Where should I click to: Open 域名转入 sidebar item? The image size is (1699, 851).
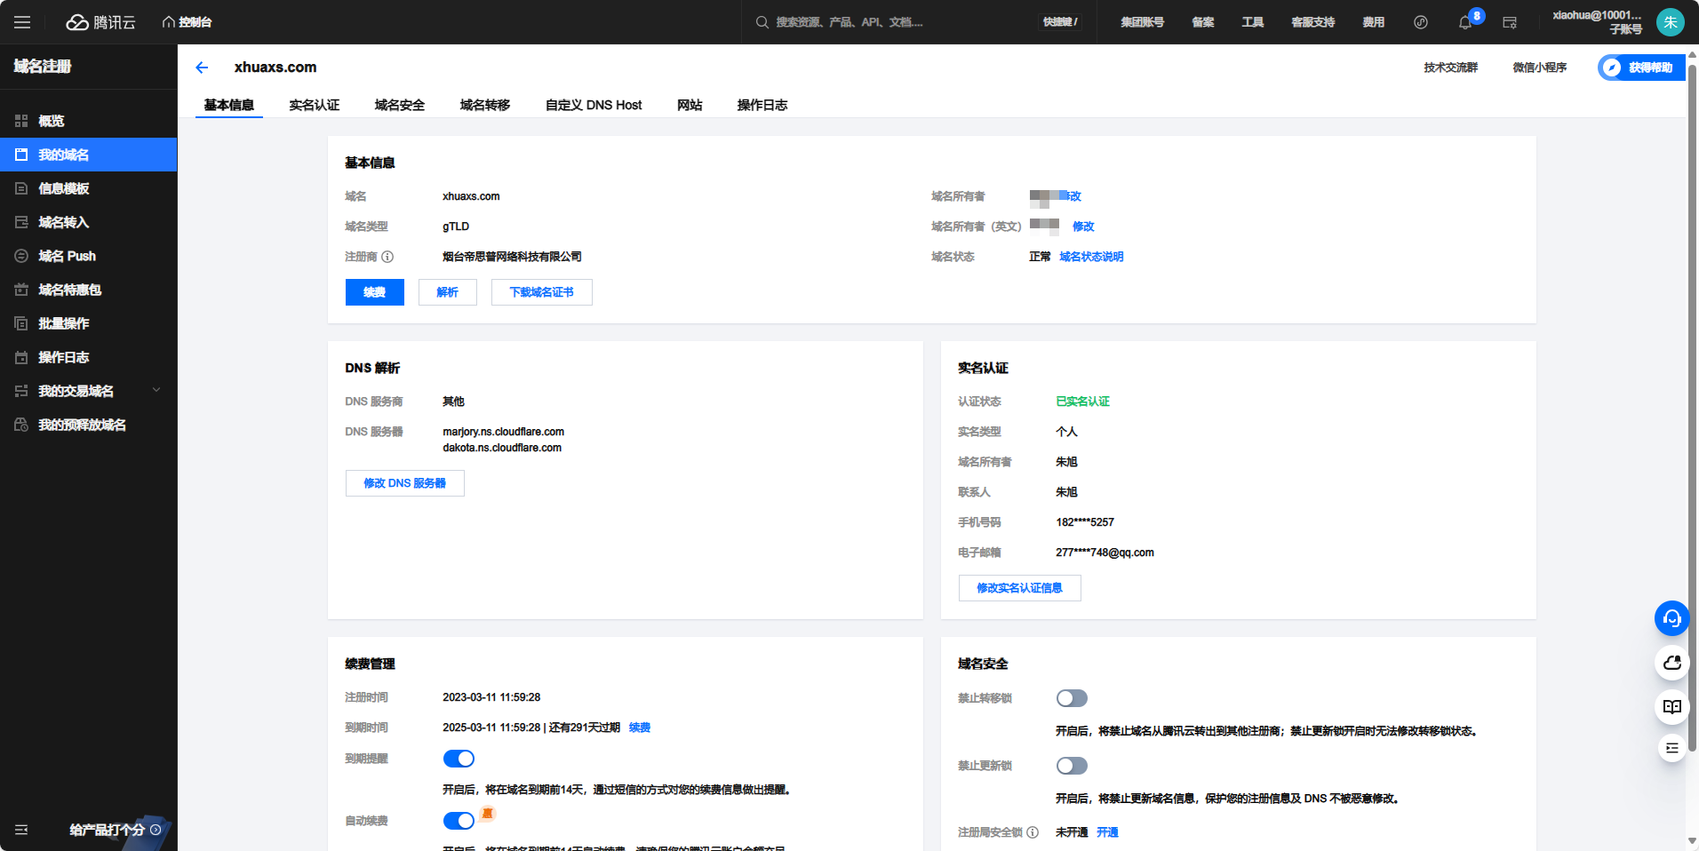[x=89, y=222]
